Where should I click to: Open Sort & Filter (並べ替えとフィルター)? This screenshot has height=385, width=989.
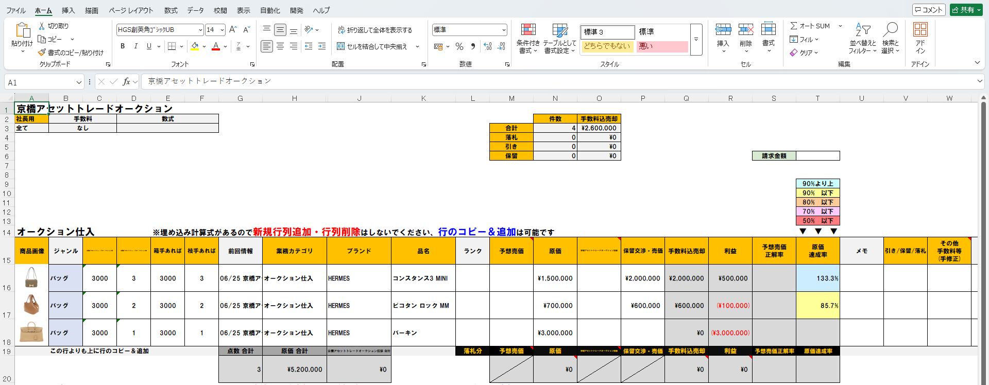(863, 39)
